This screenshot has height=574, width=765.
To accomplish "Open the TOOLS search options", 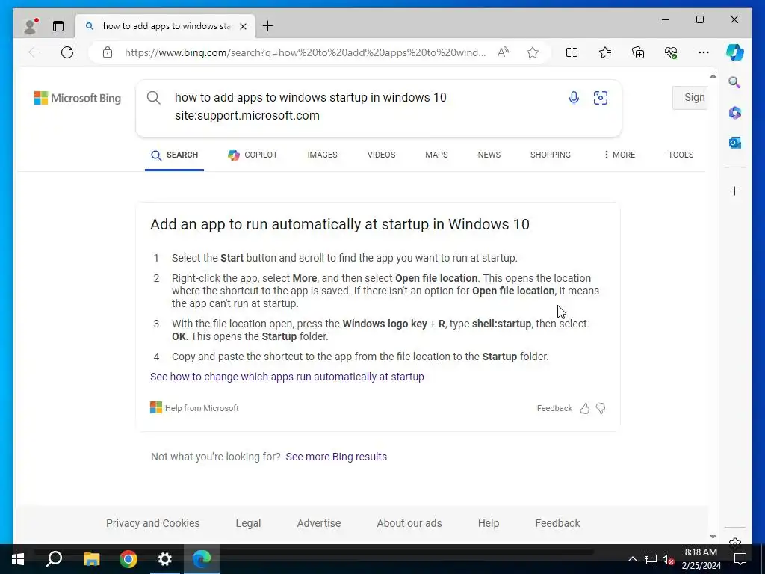I will (681, 155).
